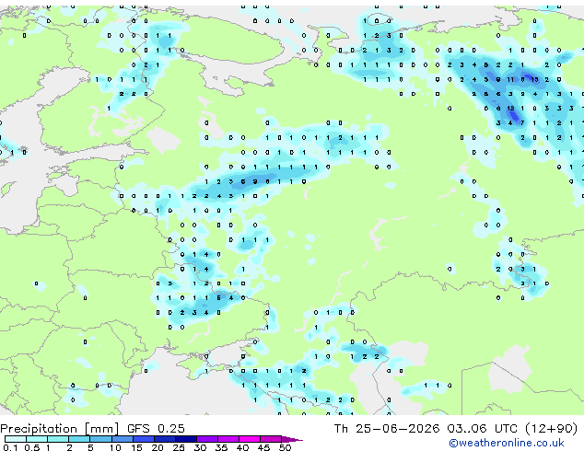Click the 25–30 mm dark navy legend swatch
The width and height of the screenshot is (584, 451).
pos(185,439)
